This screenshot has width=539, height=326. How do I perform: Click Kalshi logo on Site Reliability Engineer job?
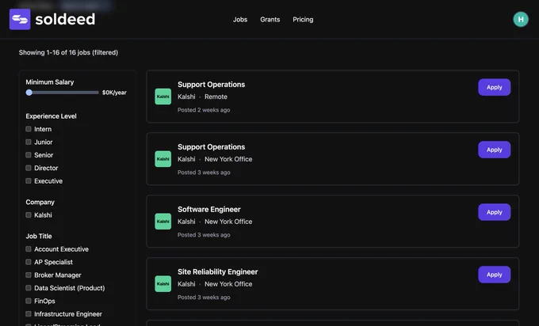(163, 284)
